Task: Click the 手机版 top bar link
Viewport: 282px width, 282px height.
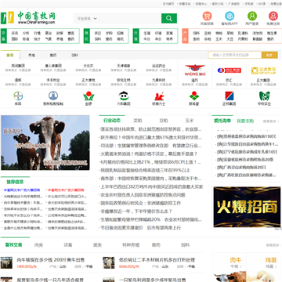Action: coord(249,4)
